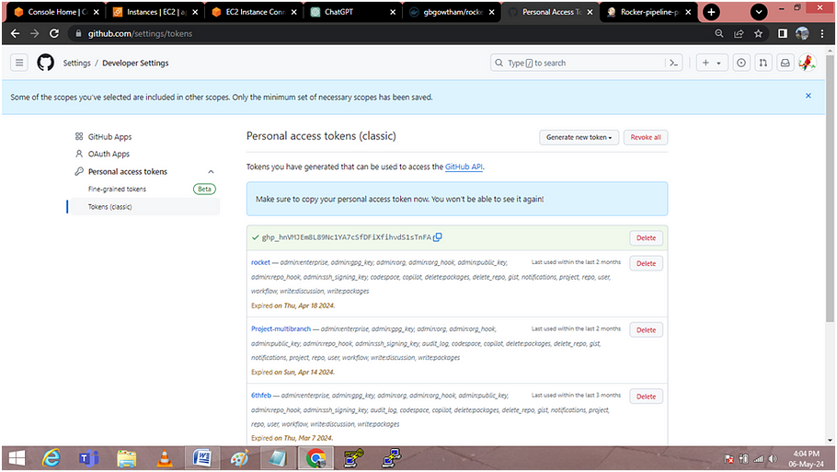The width and height of the screenshot is (837, 472).
Task: Go to Settings breadcrumb link
Action: pos(77,63)
